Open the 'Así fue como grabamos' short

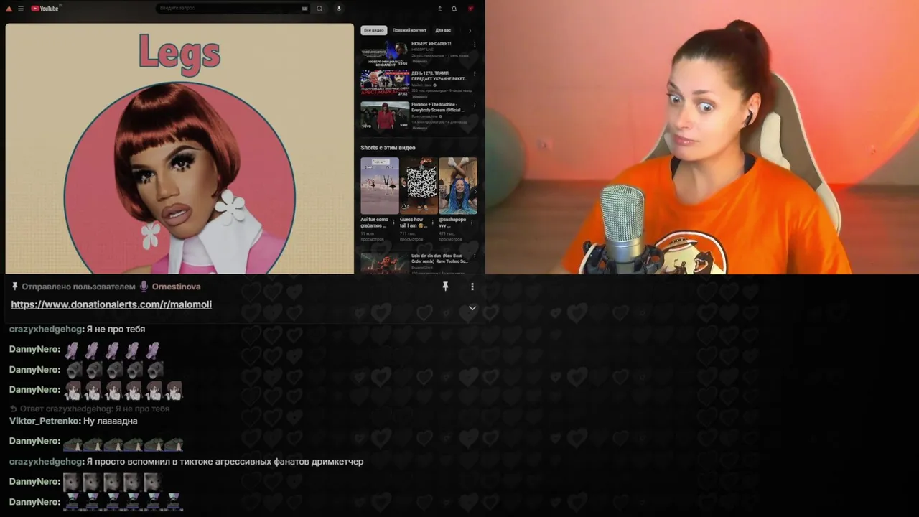[x=379, y=186]
